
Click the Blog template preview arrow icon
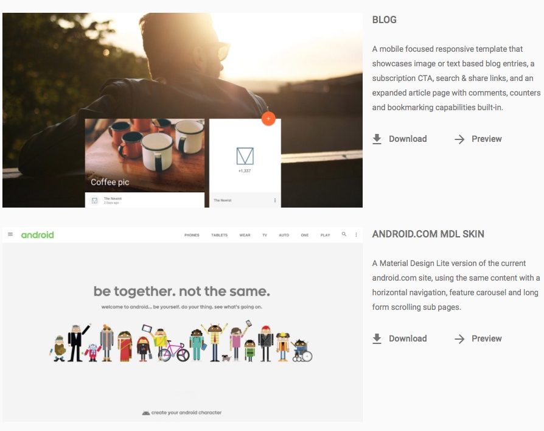(459, 139)
